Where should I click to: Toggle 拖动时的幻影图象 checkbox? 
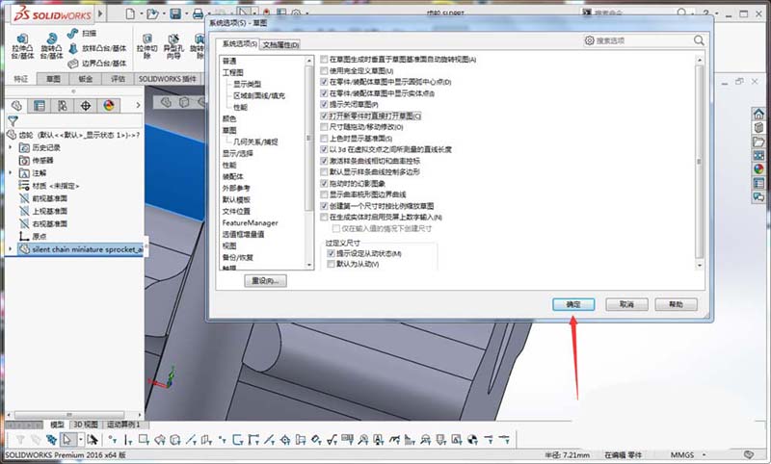pyautogui.click(x=324, y=183)
